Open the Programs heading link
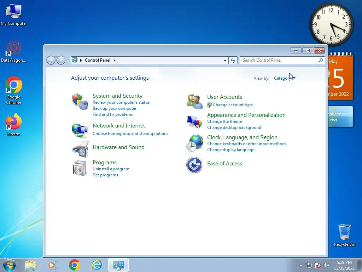 tap(105, 162)
